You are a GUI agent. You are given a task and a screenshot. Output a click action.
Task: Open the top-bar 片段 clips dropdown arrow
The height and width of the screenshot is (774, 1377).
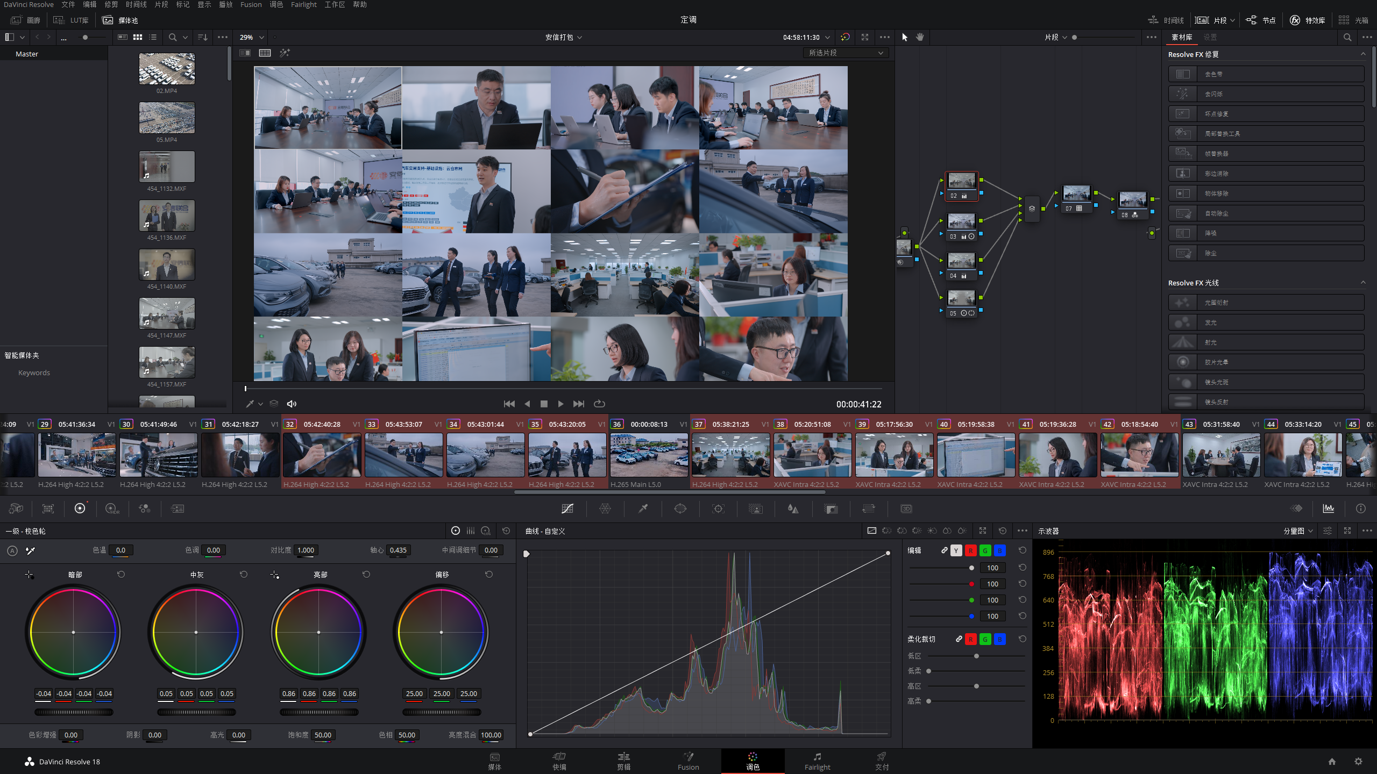click(1232, 20)
